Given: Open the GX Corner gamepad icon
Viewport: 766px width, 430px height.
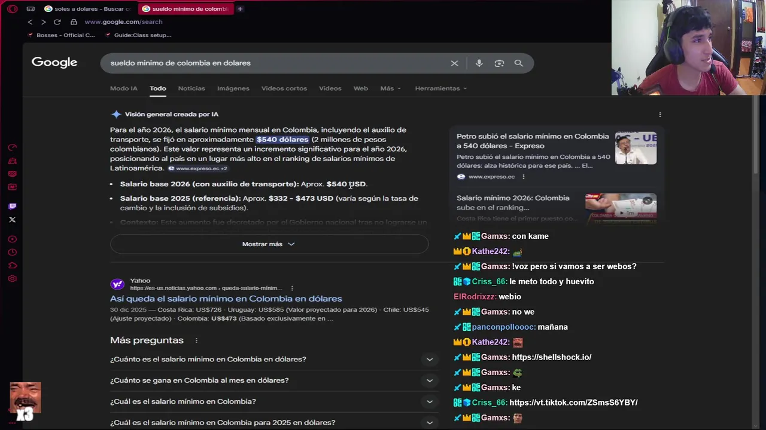Looking at the screenshot, I should (x=31, y=9).
